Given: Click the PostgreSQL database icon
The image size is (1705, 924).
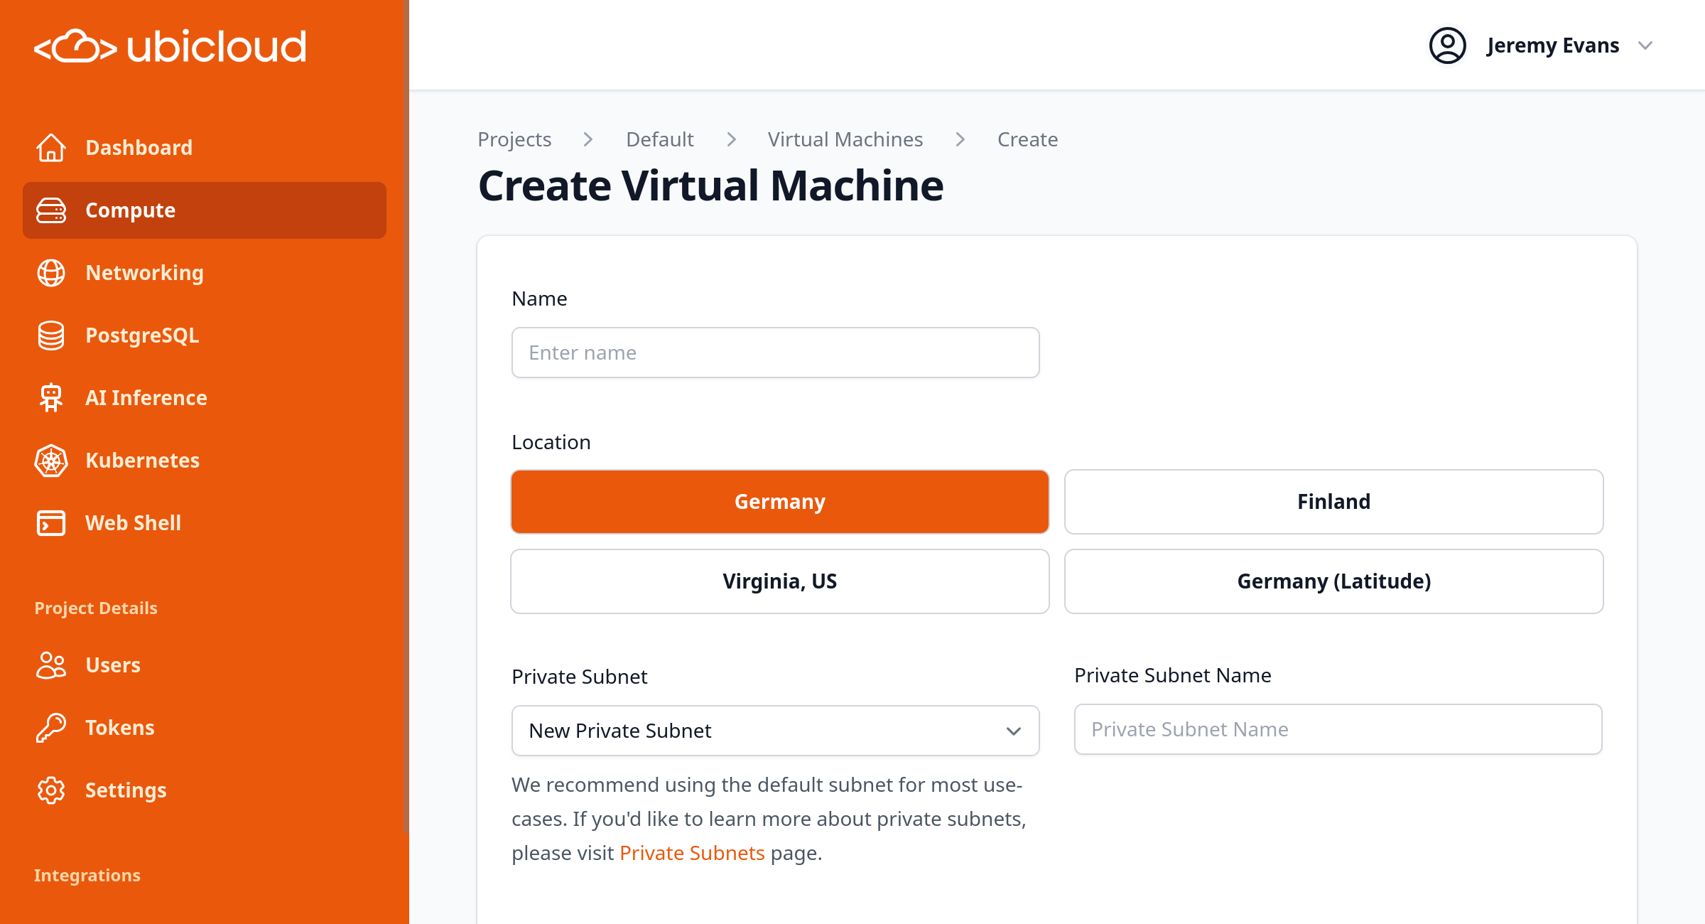Looking at the screenshot, I should pyautogui.click(x=51, y=335).
